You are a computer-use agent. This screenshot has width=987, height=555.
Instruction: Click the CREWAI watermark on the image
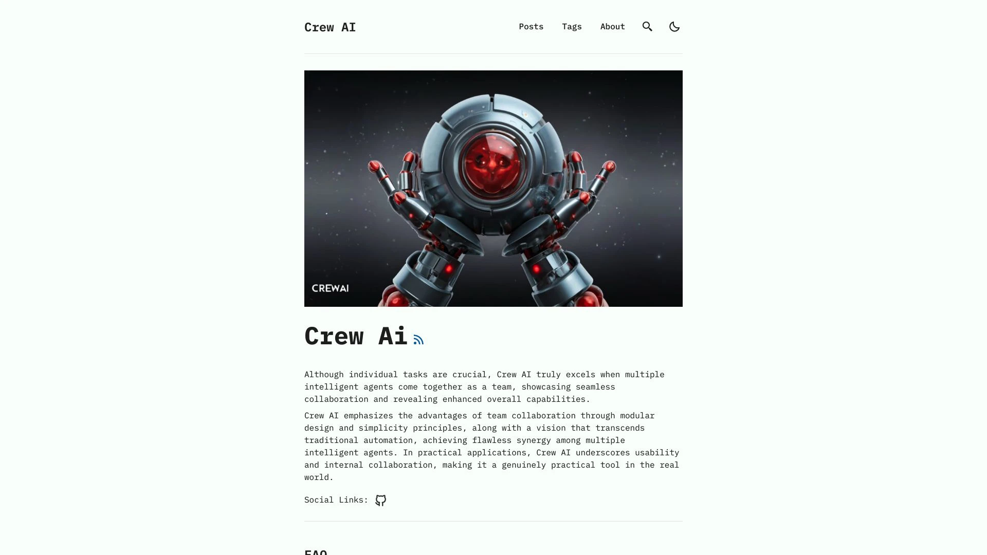coord(330,288)
